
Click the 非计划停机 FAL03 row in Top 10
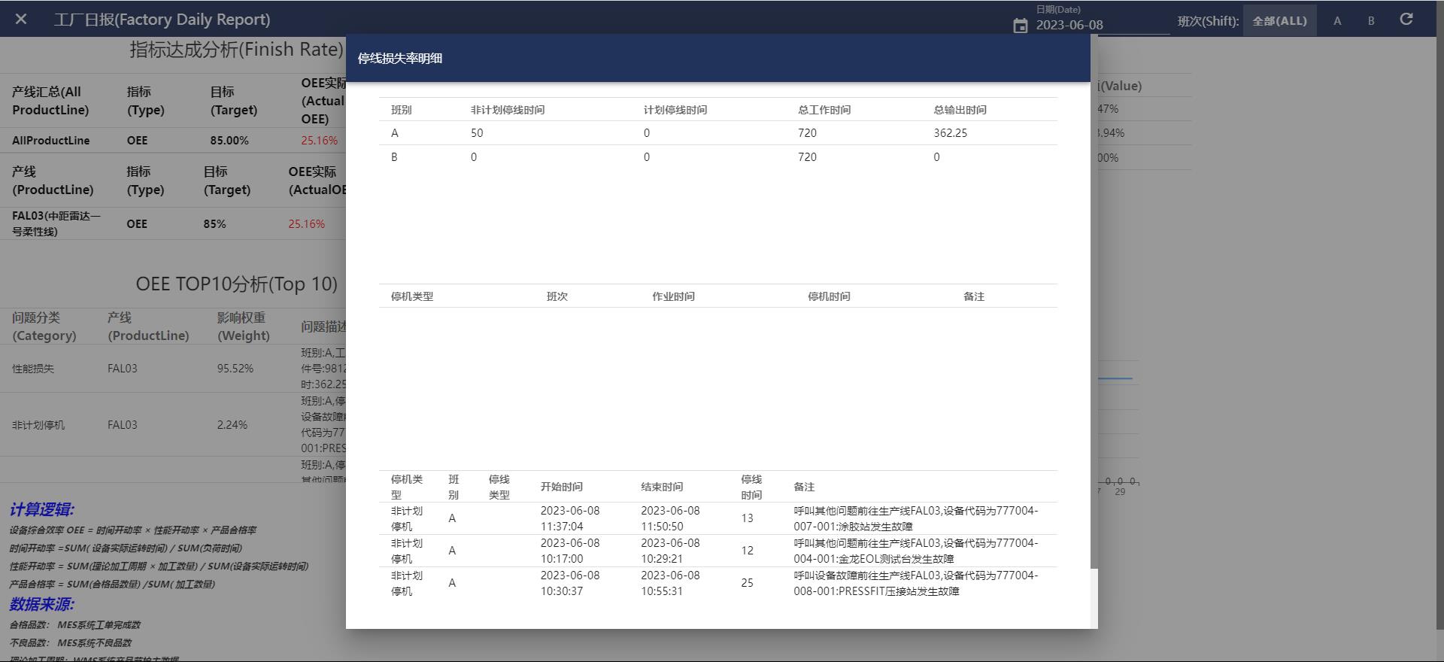[173, 425]
